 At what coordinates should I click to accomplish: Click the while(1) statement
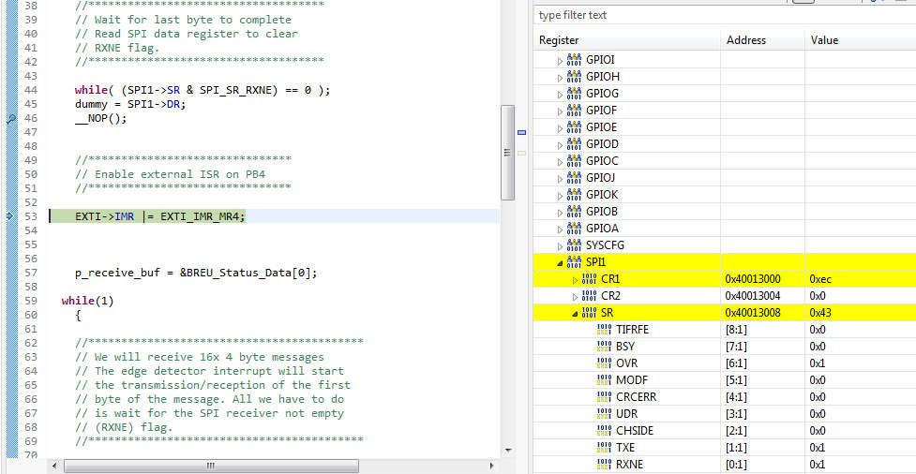[x=87, y=302]
